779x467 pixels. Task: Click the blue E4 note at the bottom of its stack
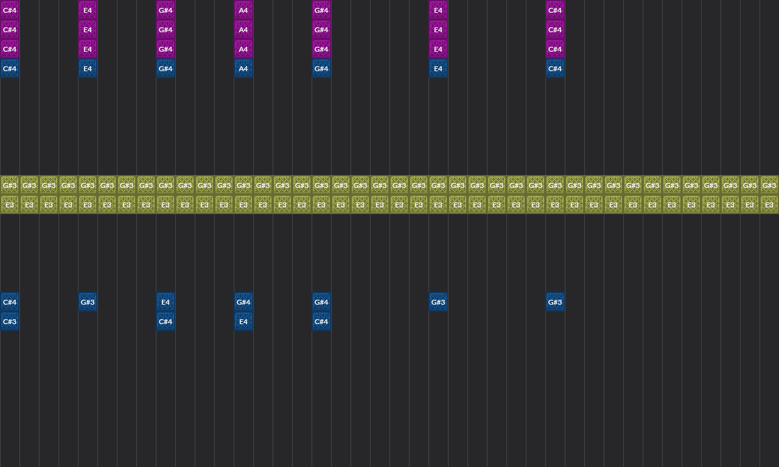coord(87,69)
